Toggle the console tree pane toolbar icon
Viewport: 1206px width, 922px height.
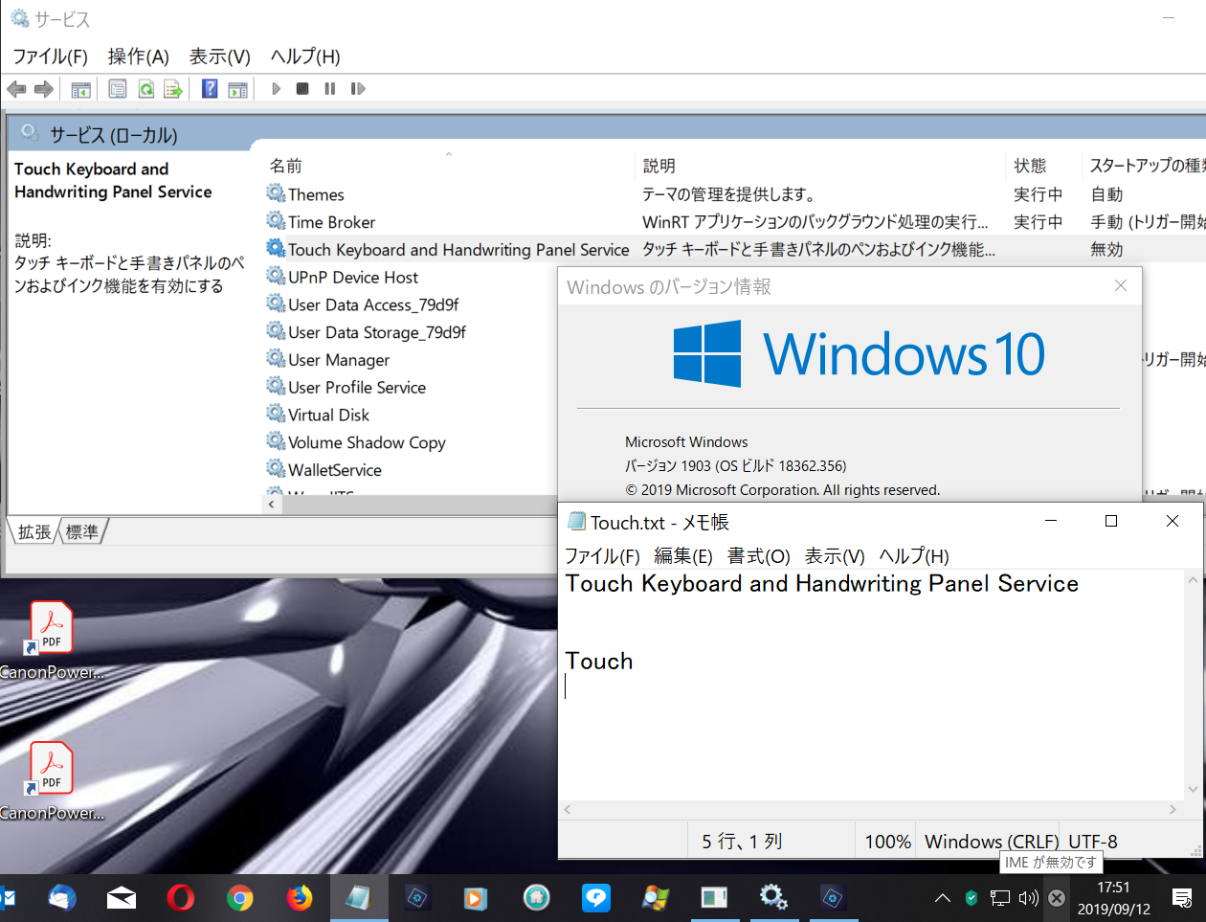[81, 89]
